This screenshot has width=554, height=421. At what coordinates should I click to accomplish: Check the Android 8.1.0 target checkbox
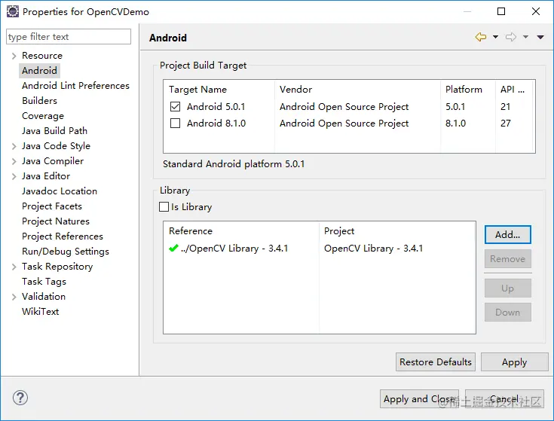coord(175,124)
